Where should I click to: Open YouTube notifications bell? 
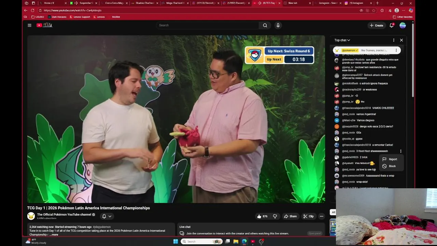[x=392, y=25]
